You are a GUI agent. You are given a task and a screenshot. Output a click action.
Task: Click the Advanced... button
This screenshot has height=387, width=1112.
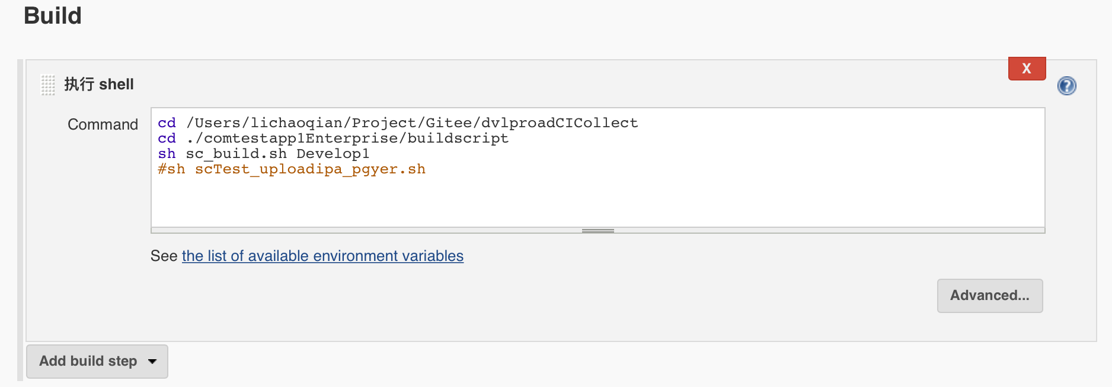pyautogui.click(x=989, y=295)
